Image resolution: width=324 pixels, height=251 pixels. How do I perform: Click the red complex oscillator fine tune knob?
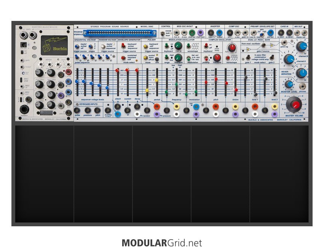click(x=217, y=57)
